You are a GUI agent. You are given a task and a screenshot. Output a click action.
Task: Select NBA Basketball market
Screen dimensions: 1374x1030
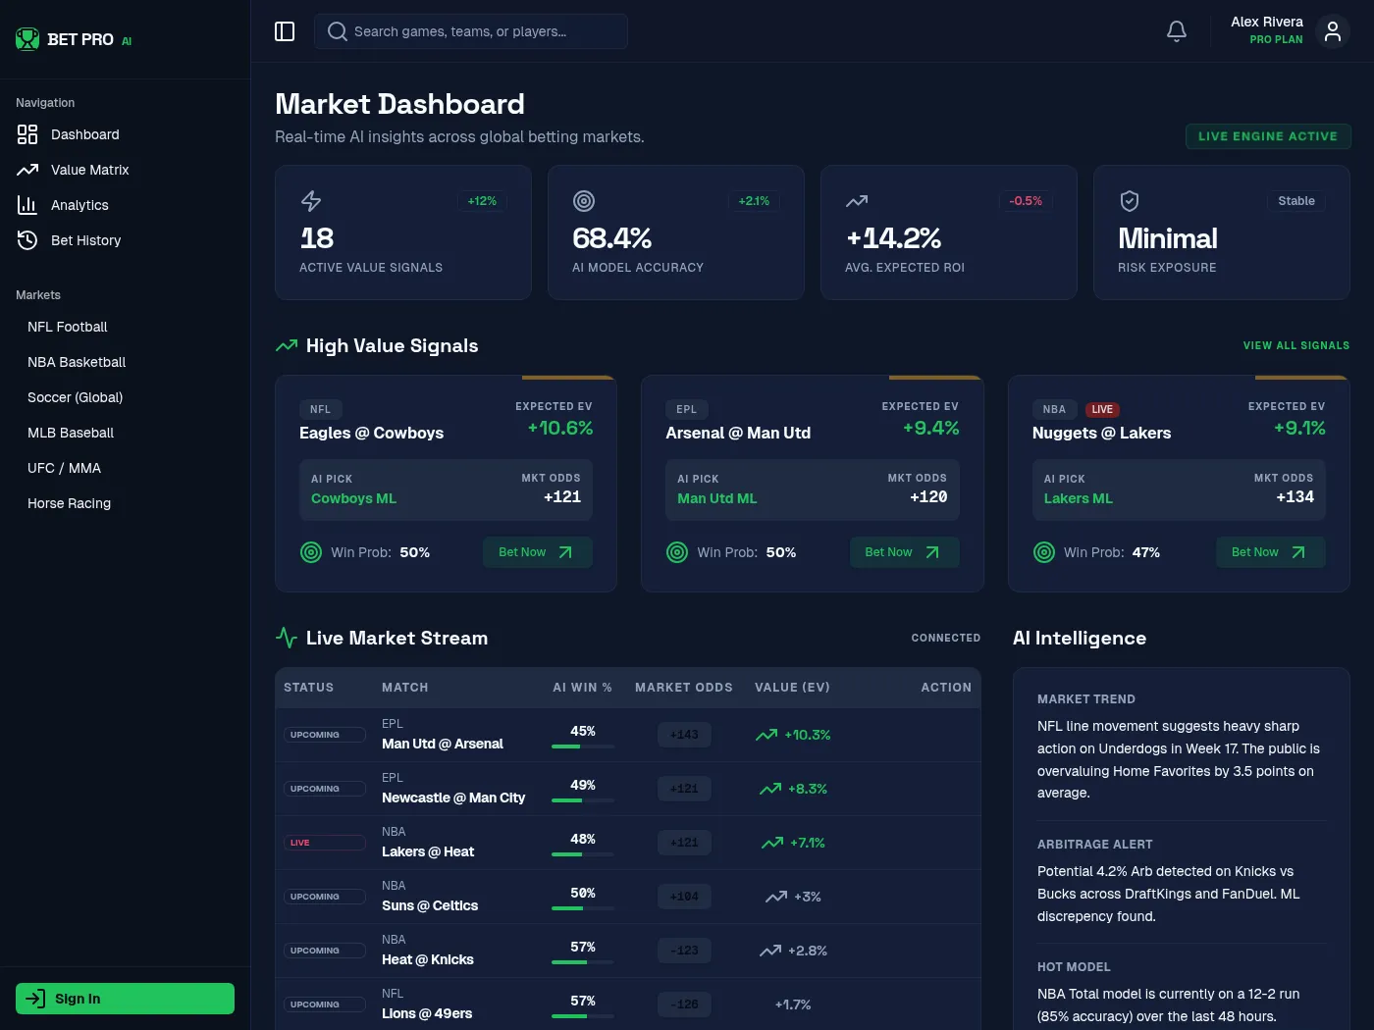[125, 362]
